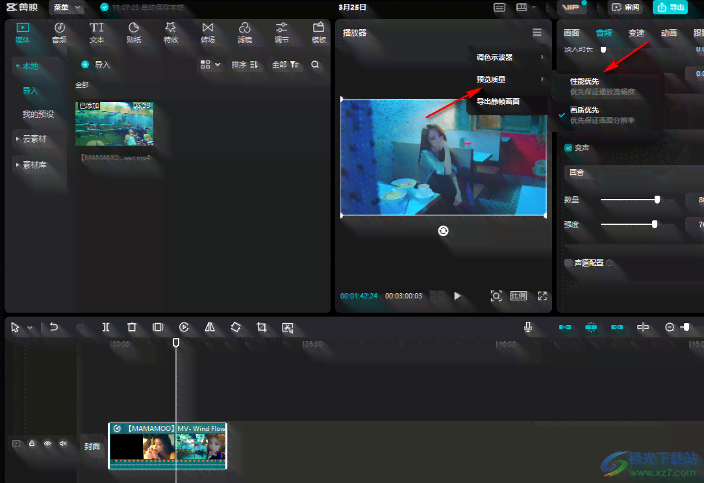The height and width of the screenshot is (483, 704).
Task: Open the 模板 templates tab
Action: (x=319, y=33)
